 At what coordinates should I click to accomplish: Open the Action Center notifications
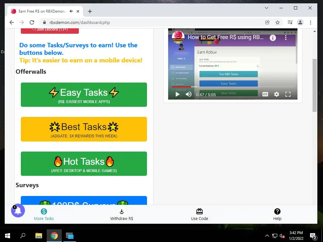(313, 236)
